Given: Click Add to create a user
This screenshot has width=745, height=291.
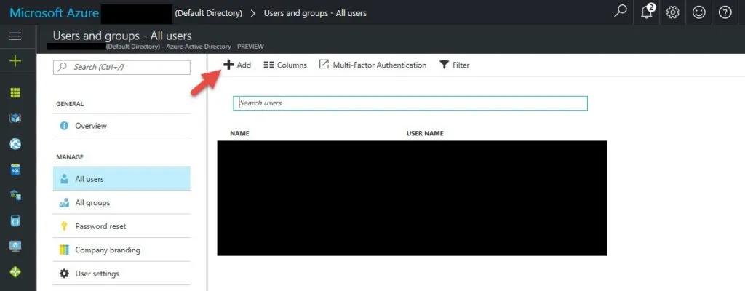Looking at the screenshot, I should point(236,65).
